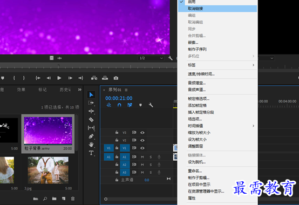
Task: Choose 取消链接 from context menu
Action: 218,9
